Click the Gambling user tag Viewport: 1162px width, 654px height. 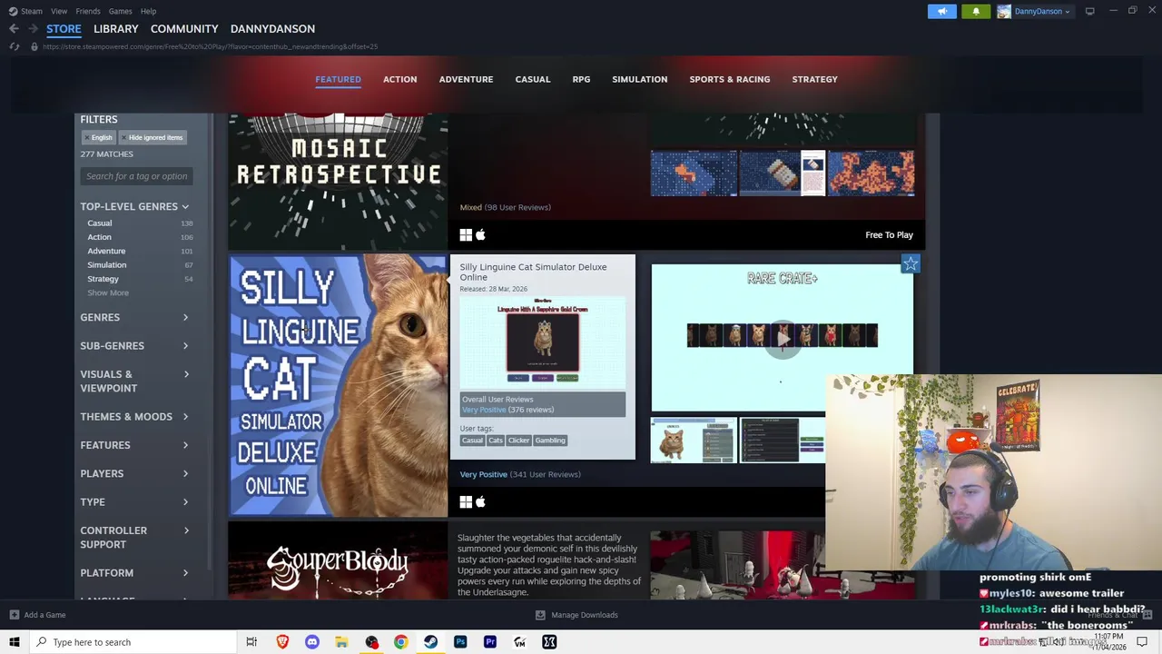click(550, 441)
